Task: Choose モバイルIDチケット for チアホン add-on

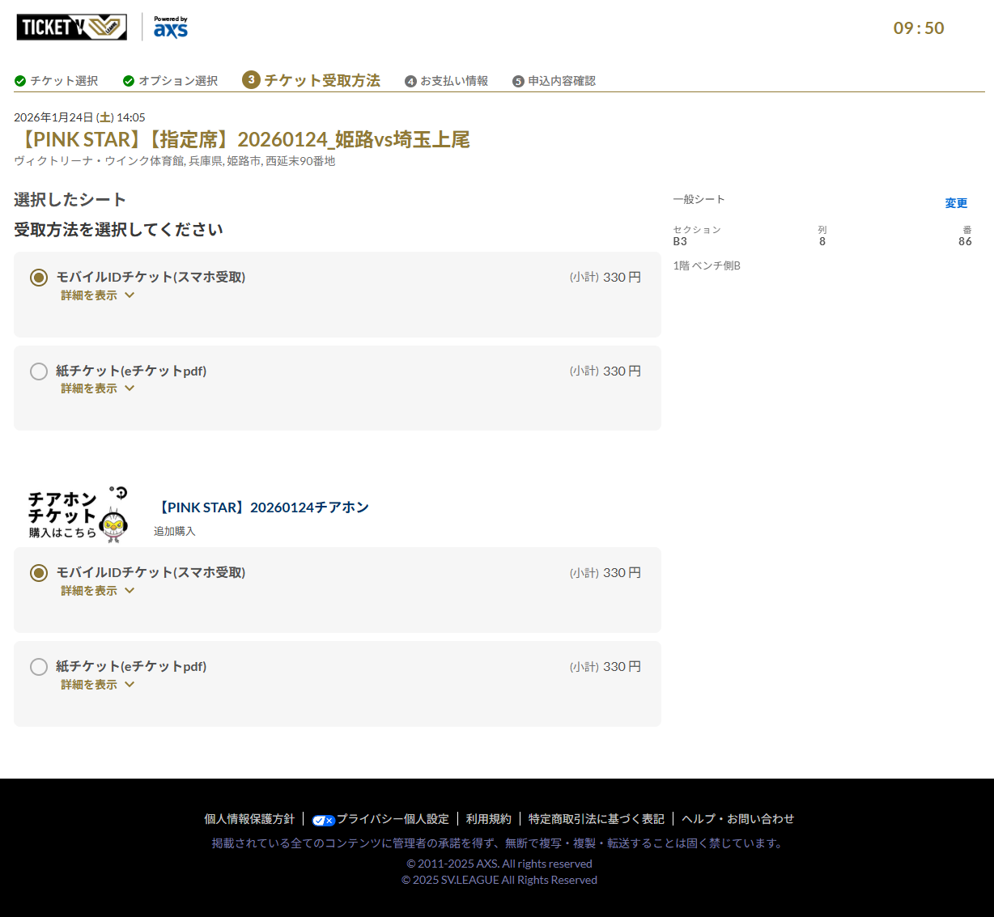Action: pos(39,573)
